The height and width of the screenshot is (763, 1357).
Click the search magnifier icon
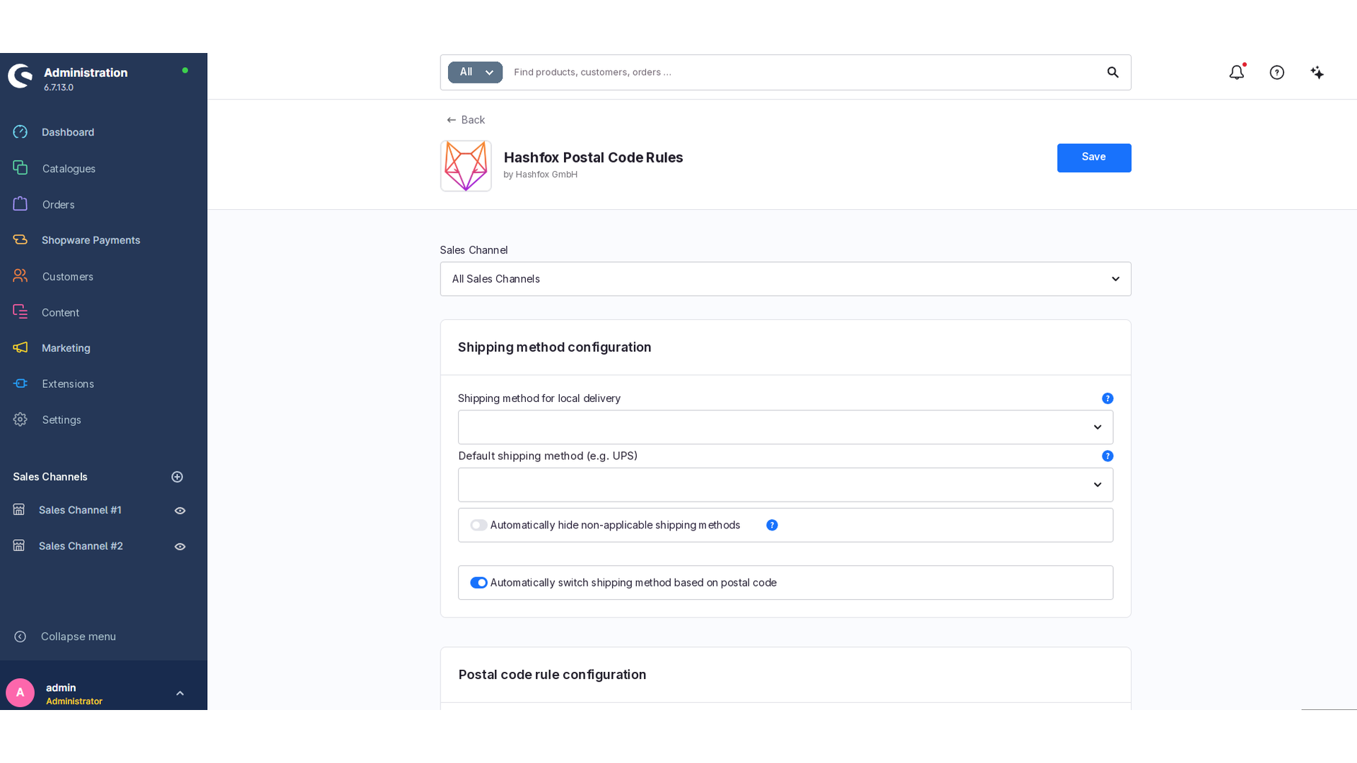point(1112,72)
